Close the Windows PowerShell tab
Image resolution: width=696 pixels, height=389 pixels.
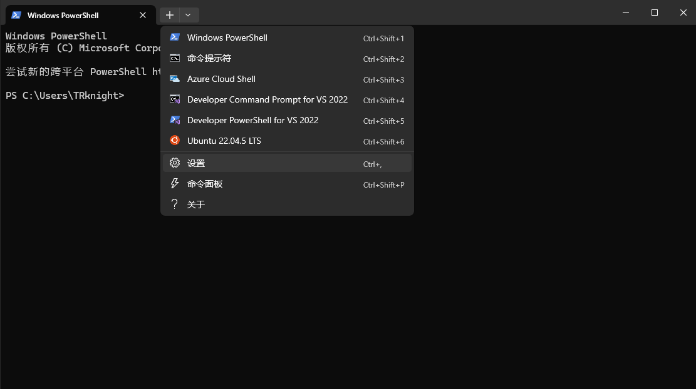(x=143, y=15)
